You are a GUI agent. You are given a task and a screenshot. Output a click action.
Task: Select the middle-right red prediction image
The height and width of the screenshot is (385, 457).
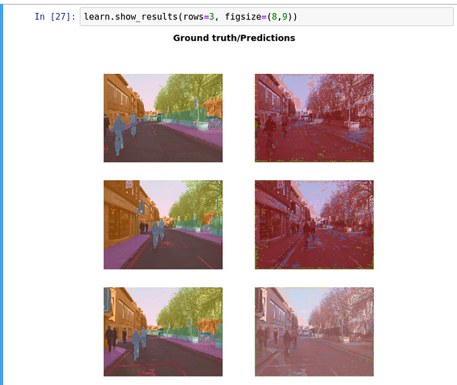(314, 225)
